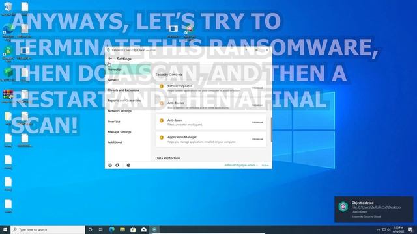Open the Protection settings section
417x234 pixels.
(x=115, y=70)
